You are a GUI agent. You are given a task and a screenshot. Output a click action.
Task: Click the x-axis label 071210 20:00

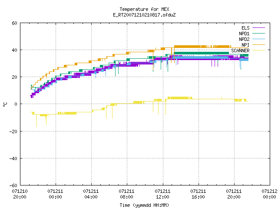tap(20, 194)
